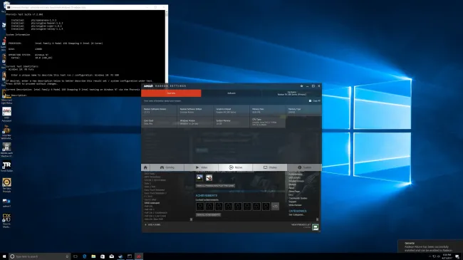Open the Tomb Raider desktop shortcut

[x=6, y=167]
